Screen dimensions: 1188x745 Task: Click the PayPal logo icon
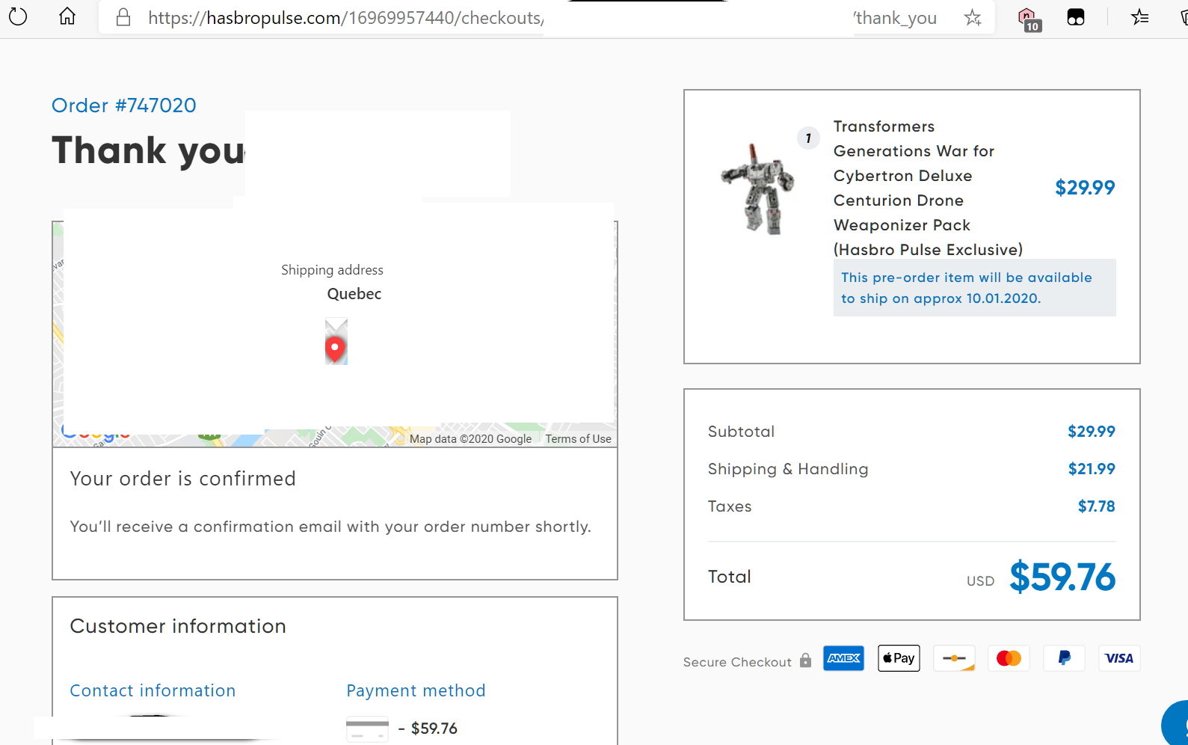tap(1064, 658)
